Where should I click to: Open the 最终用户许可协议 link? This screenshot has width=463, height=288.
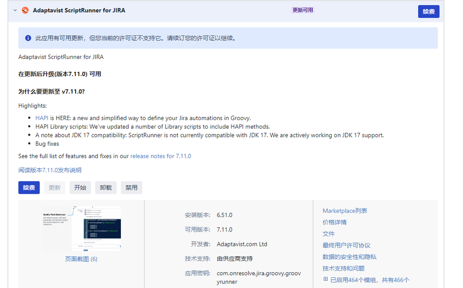click(346, 245)
